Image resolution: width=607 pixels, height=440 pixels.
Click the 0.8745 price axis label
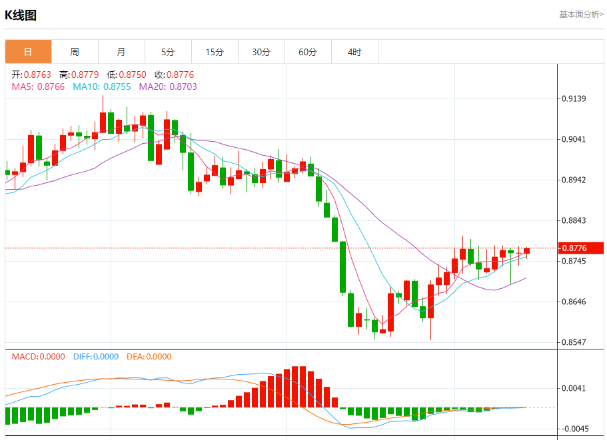tap(574, 261)
